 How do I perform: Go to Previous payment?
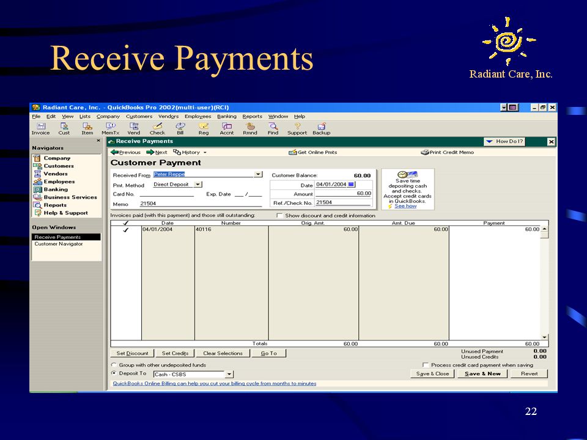[125, 152]
